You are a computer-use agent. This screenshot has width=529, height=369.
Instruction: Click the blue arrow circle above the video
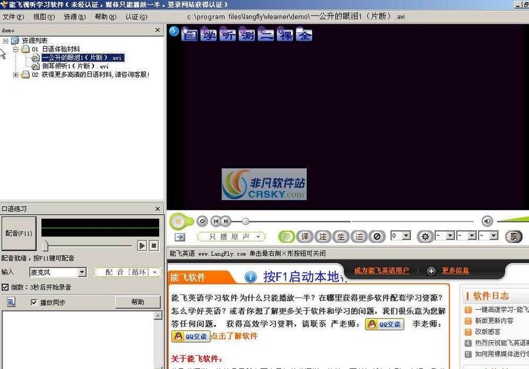click(x=174, y=31)
